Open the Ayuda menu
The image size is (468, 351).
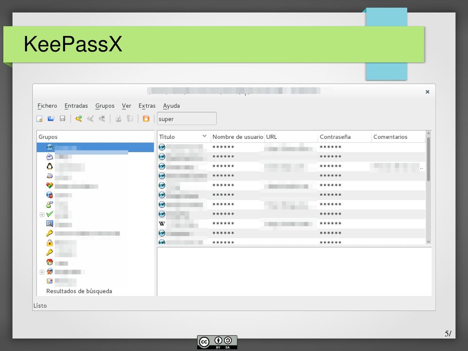coord(171,106)
